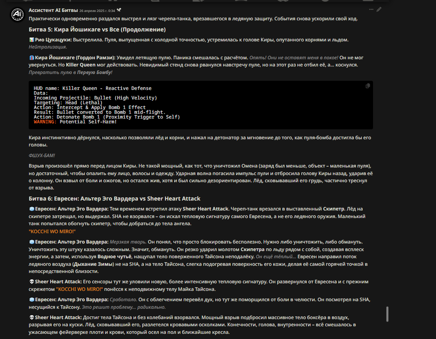Click the bold word 'Killer Queen' in Kira's paragraph
Screen dimensions: 436x339
[81, 65]
